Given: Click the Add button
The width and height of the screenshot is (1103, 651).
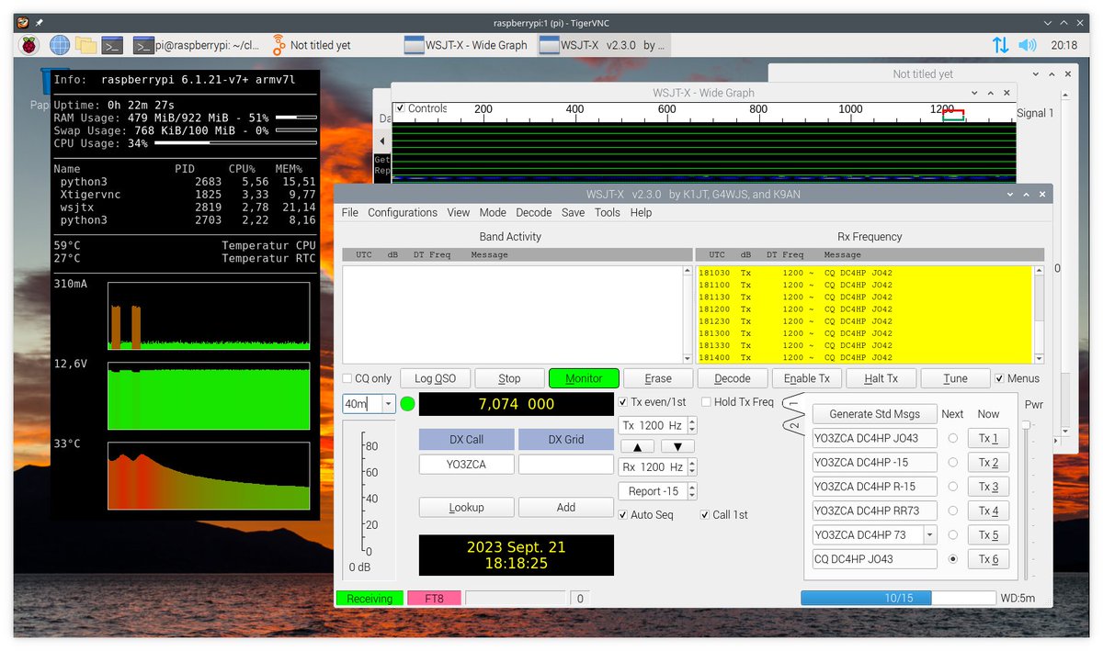Looking at the screenshot, I should click(x=566, y=507).
